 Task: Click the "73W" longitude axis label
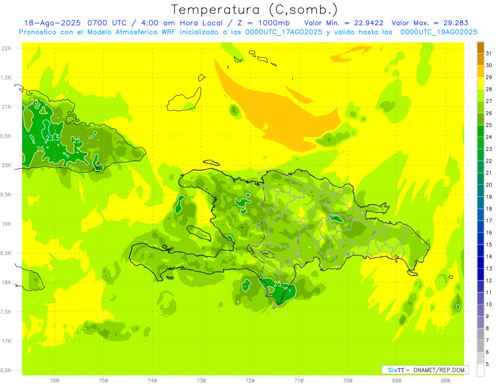coord(201,381)
